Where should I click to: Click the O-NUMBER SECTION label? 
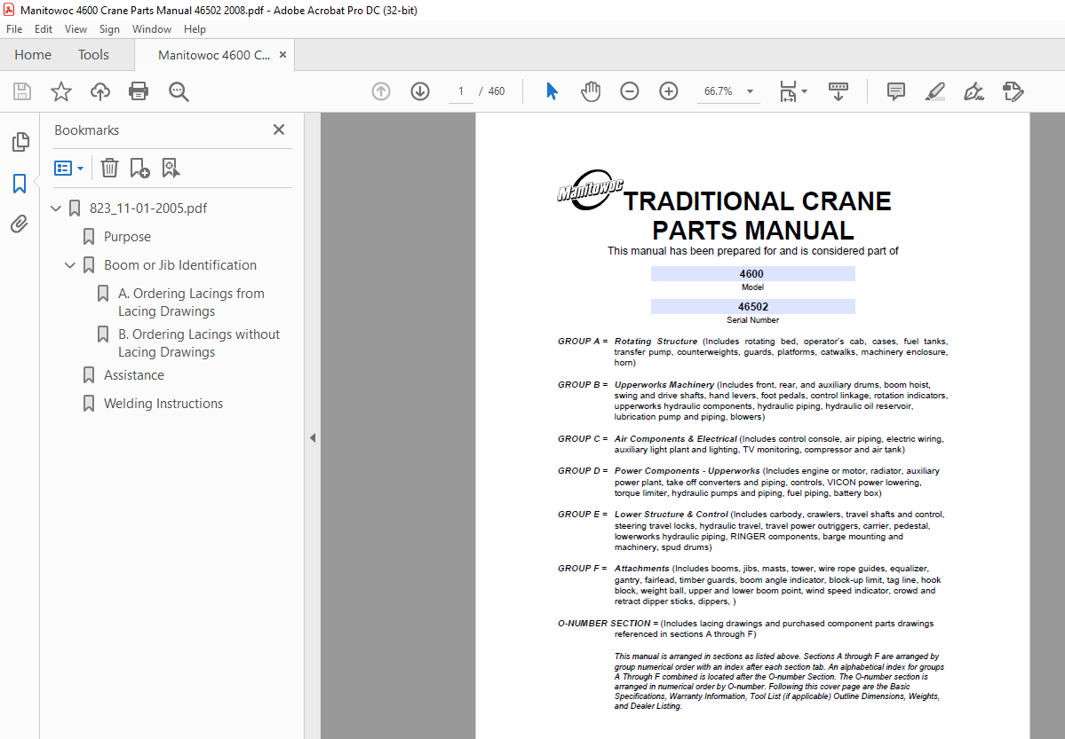pyautogui.click(x=608, y=624)
